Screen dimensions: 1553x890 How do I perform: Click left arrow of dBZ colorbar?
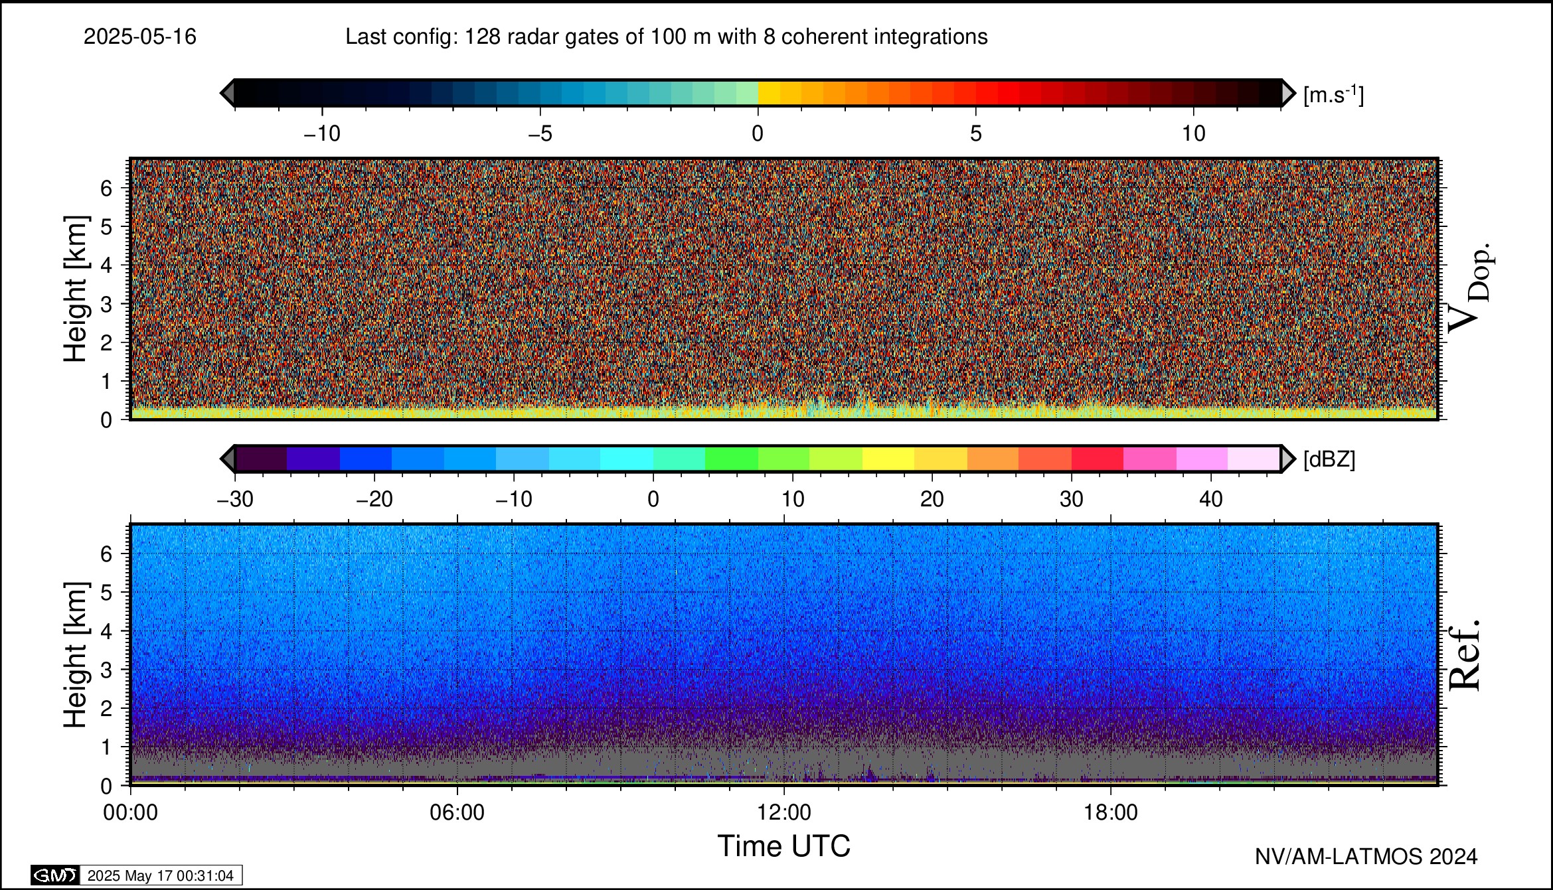pyautogui.click(x=228, y=459)
